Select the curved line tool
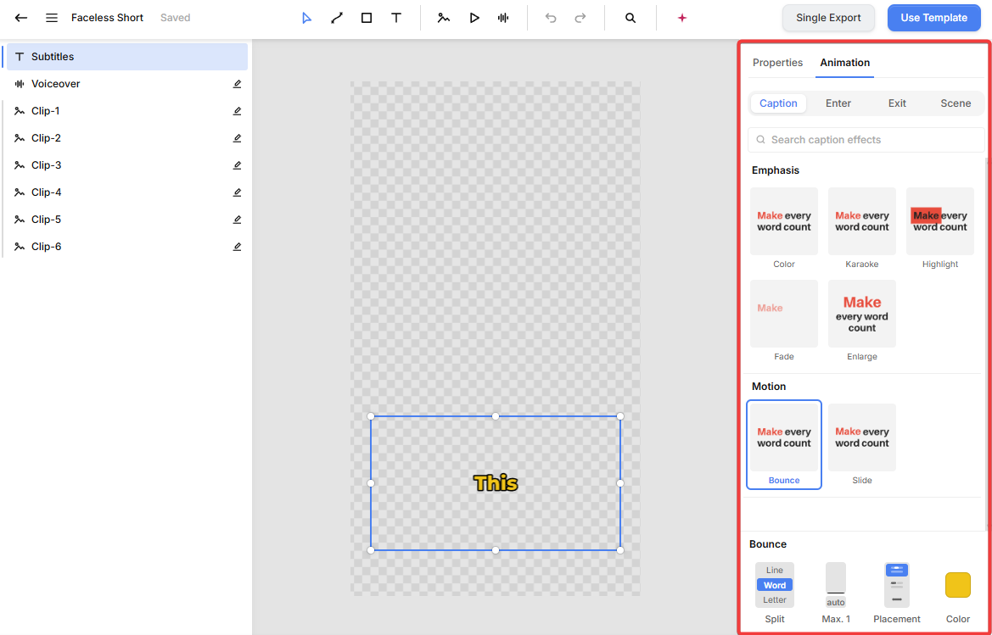Image resolution: width=992 pixels, height=635 pixels. point(337,18)
